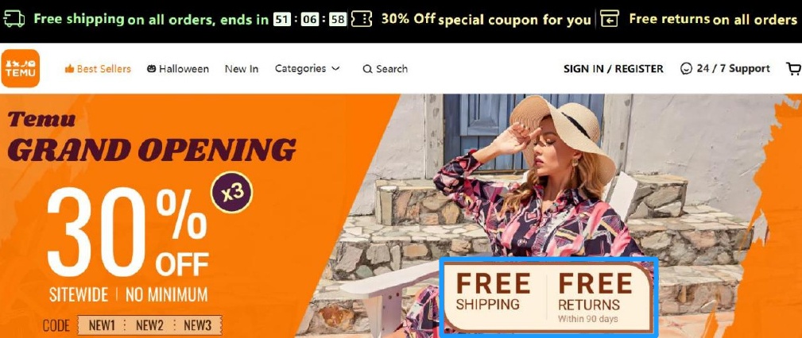Open the Categories menu
Image resolution: width=802 pixels, height=338 pixels.
[x=307, y=68]
